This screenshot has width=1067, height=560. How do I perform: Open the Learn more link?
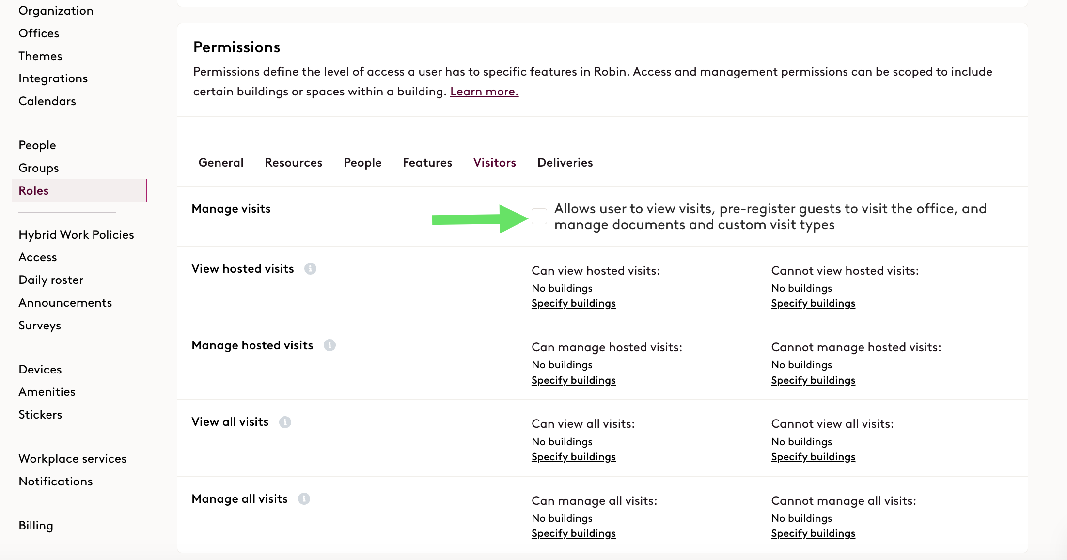(484, 92)
